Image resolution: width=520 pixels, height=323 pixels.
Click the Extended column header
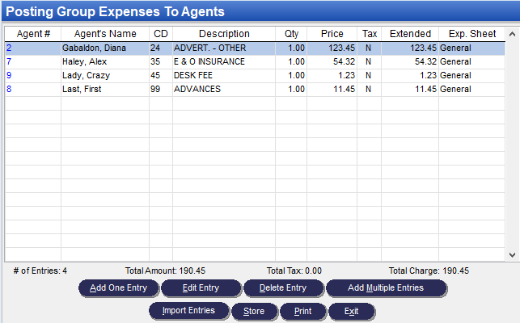(410, 34)
